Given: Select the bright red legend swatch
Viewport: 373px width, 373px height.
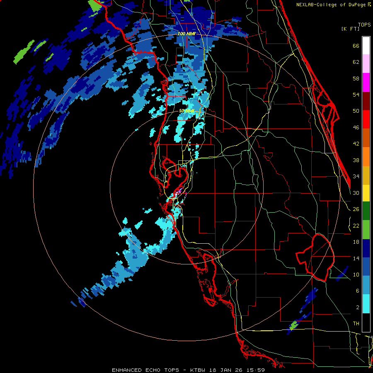Looking at the screenshot, I should [x=366, y=119].
